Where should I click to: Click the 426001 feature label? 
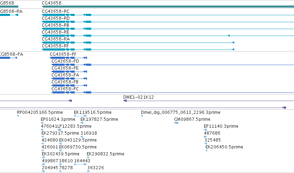[50, 147]
